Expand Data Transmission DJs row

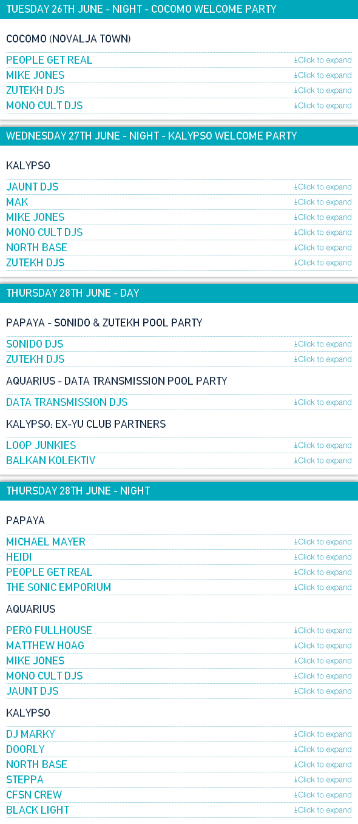(x=323, y=402)
